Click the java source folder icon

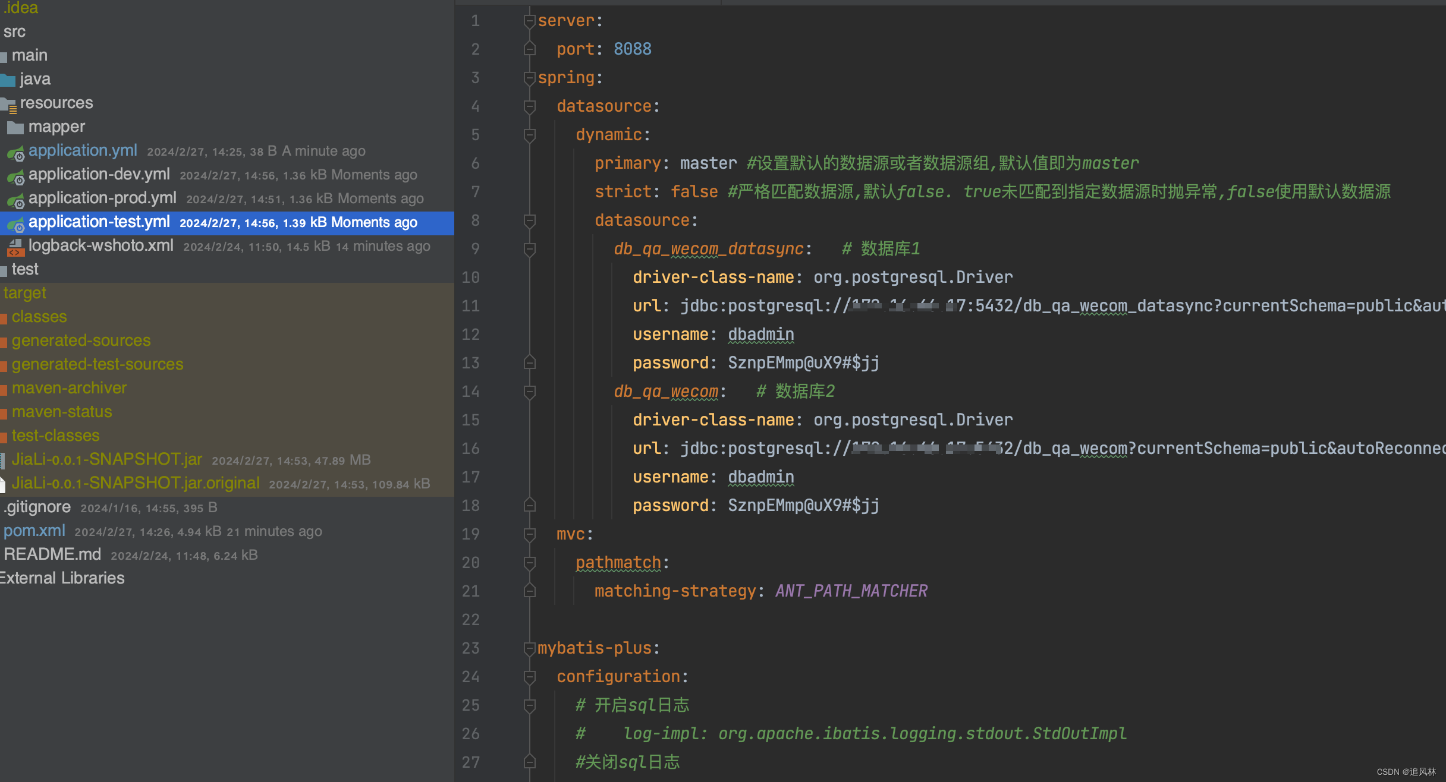[x=8, y=80]
